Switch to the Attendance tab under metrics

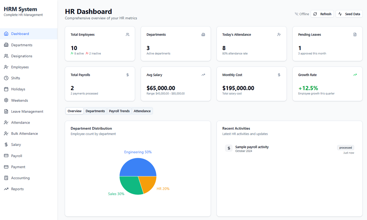point(142,111)
